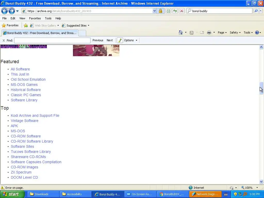Click the address bar URL field
264x198 pixels.
(x=87, y=11)
